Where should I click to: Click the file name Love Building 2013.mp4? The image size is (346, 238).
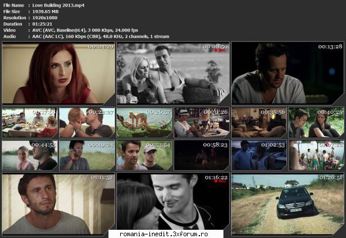(x=58, y=5)
